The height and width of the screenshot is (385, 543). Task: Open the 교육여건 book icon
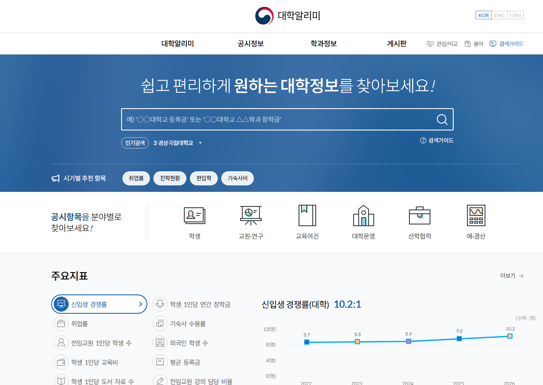[307, 215]
